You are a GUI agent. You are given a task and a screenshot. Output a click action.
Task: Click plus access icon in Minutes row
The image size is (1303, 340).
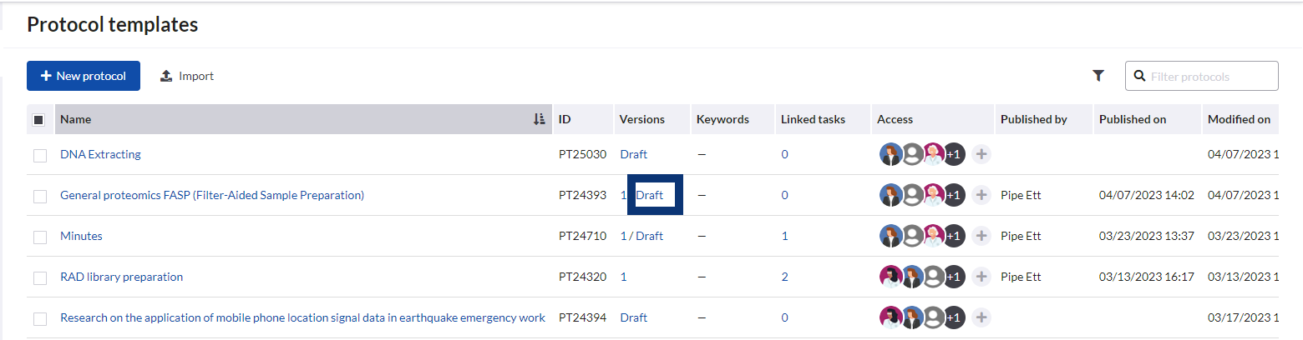981,236
